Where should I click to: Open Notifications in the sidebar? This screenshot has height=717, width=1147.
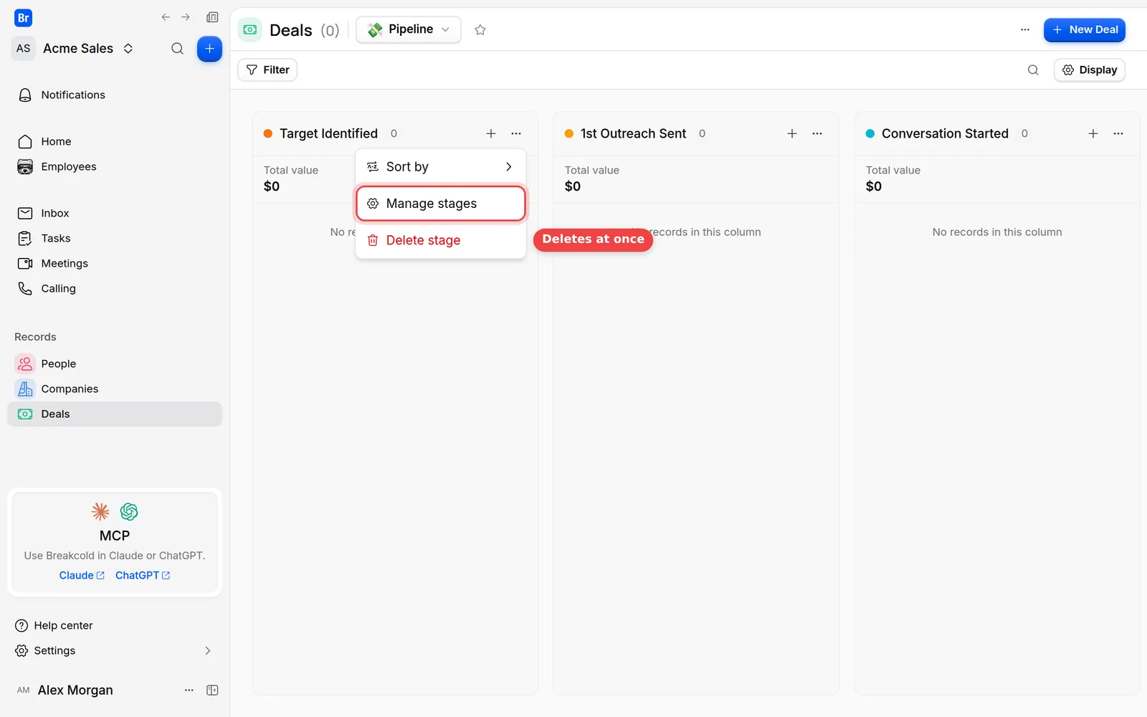click(115, 95)
